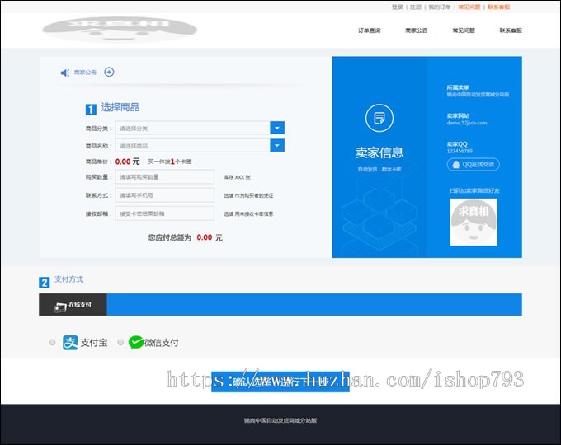This screenshot has height=445, width=561.
Task: Click the footer site name text
Action: tap(280, 421)
